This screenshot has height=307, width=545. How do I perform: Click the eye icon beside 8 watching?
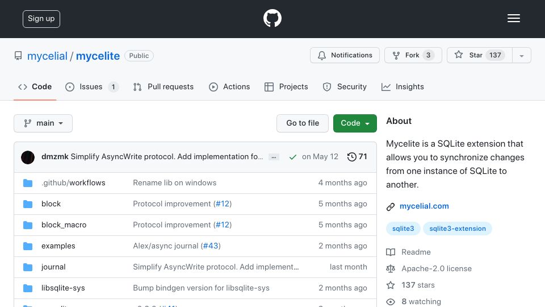[x=391, y=302]
